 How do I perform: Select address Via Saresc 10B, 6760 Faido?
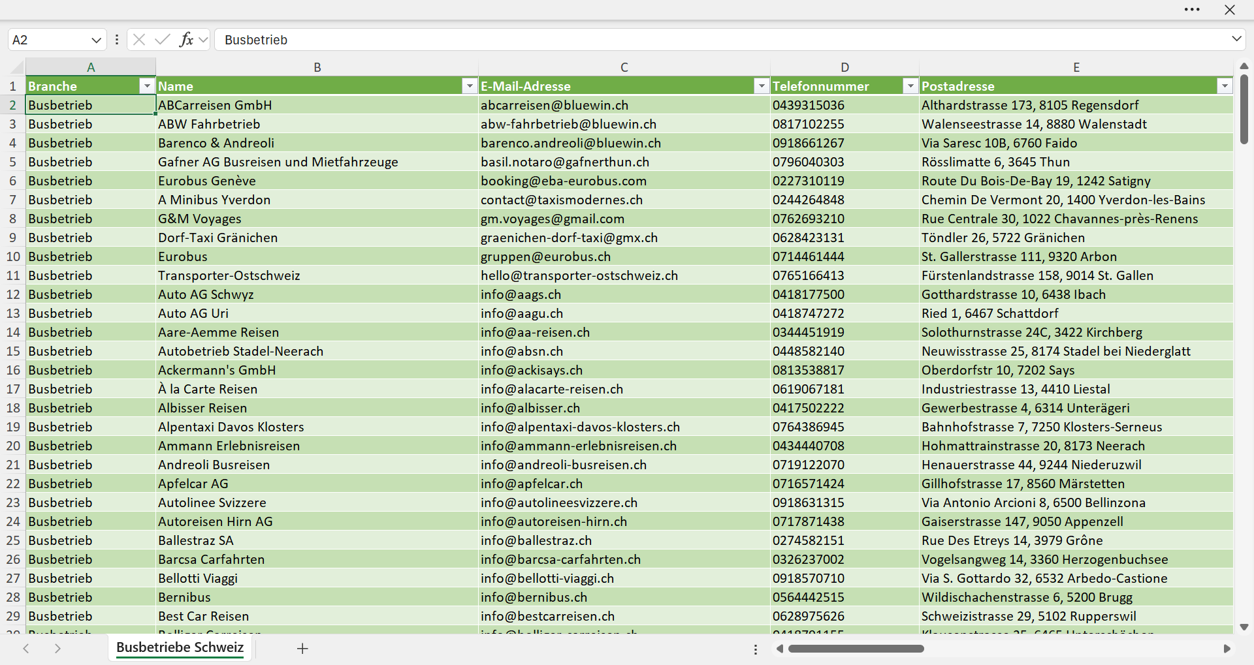pos(1076,143)
